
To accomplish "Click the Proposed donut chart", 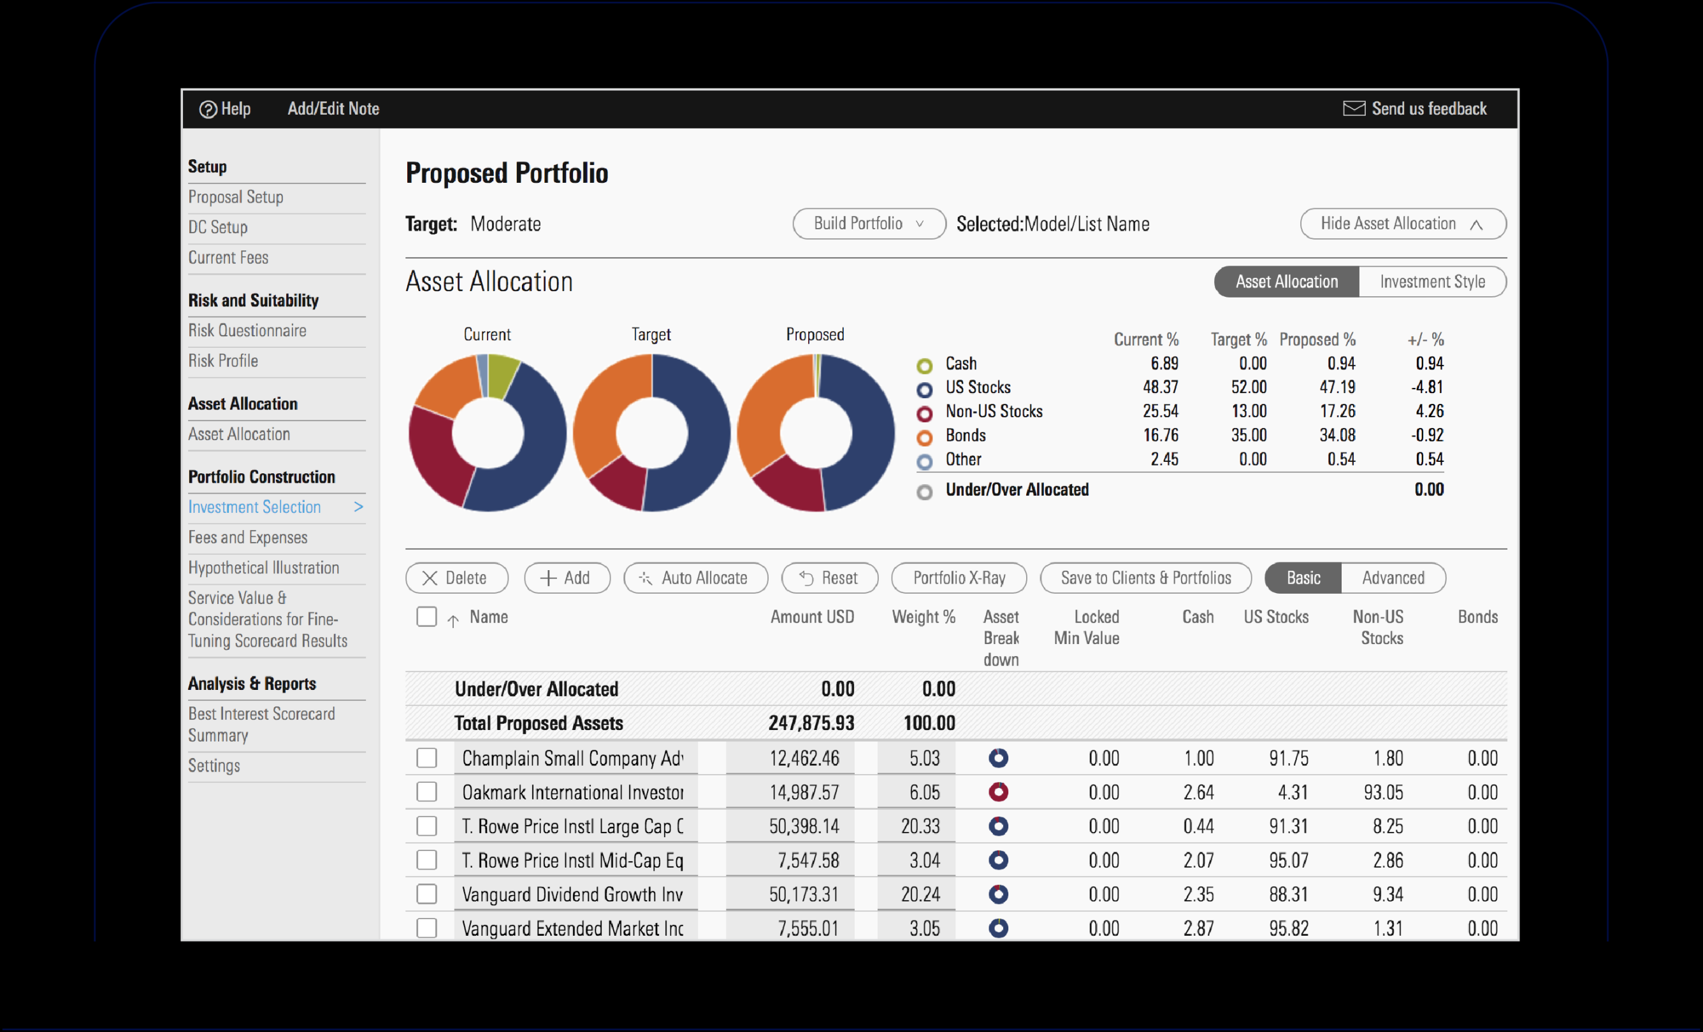I will pyautogui.click(x=816, y=433).
